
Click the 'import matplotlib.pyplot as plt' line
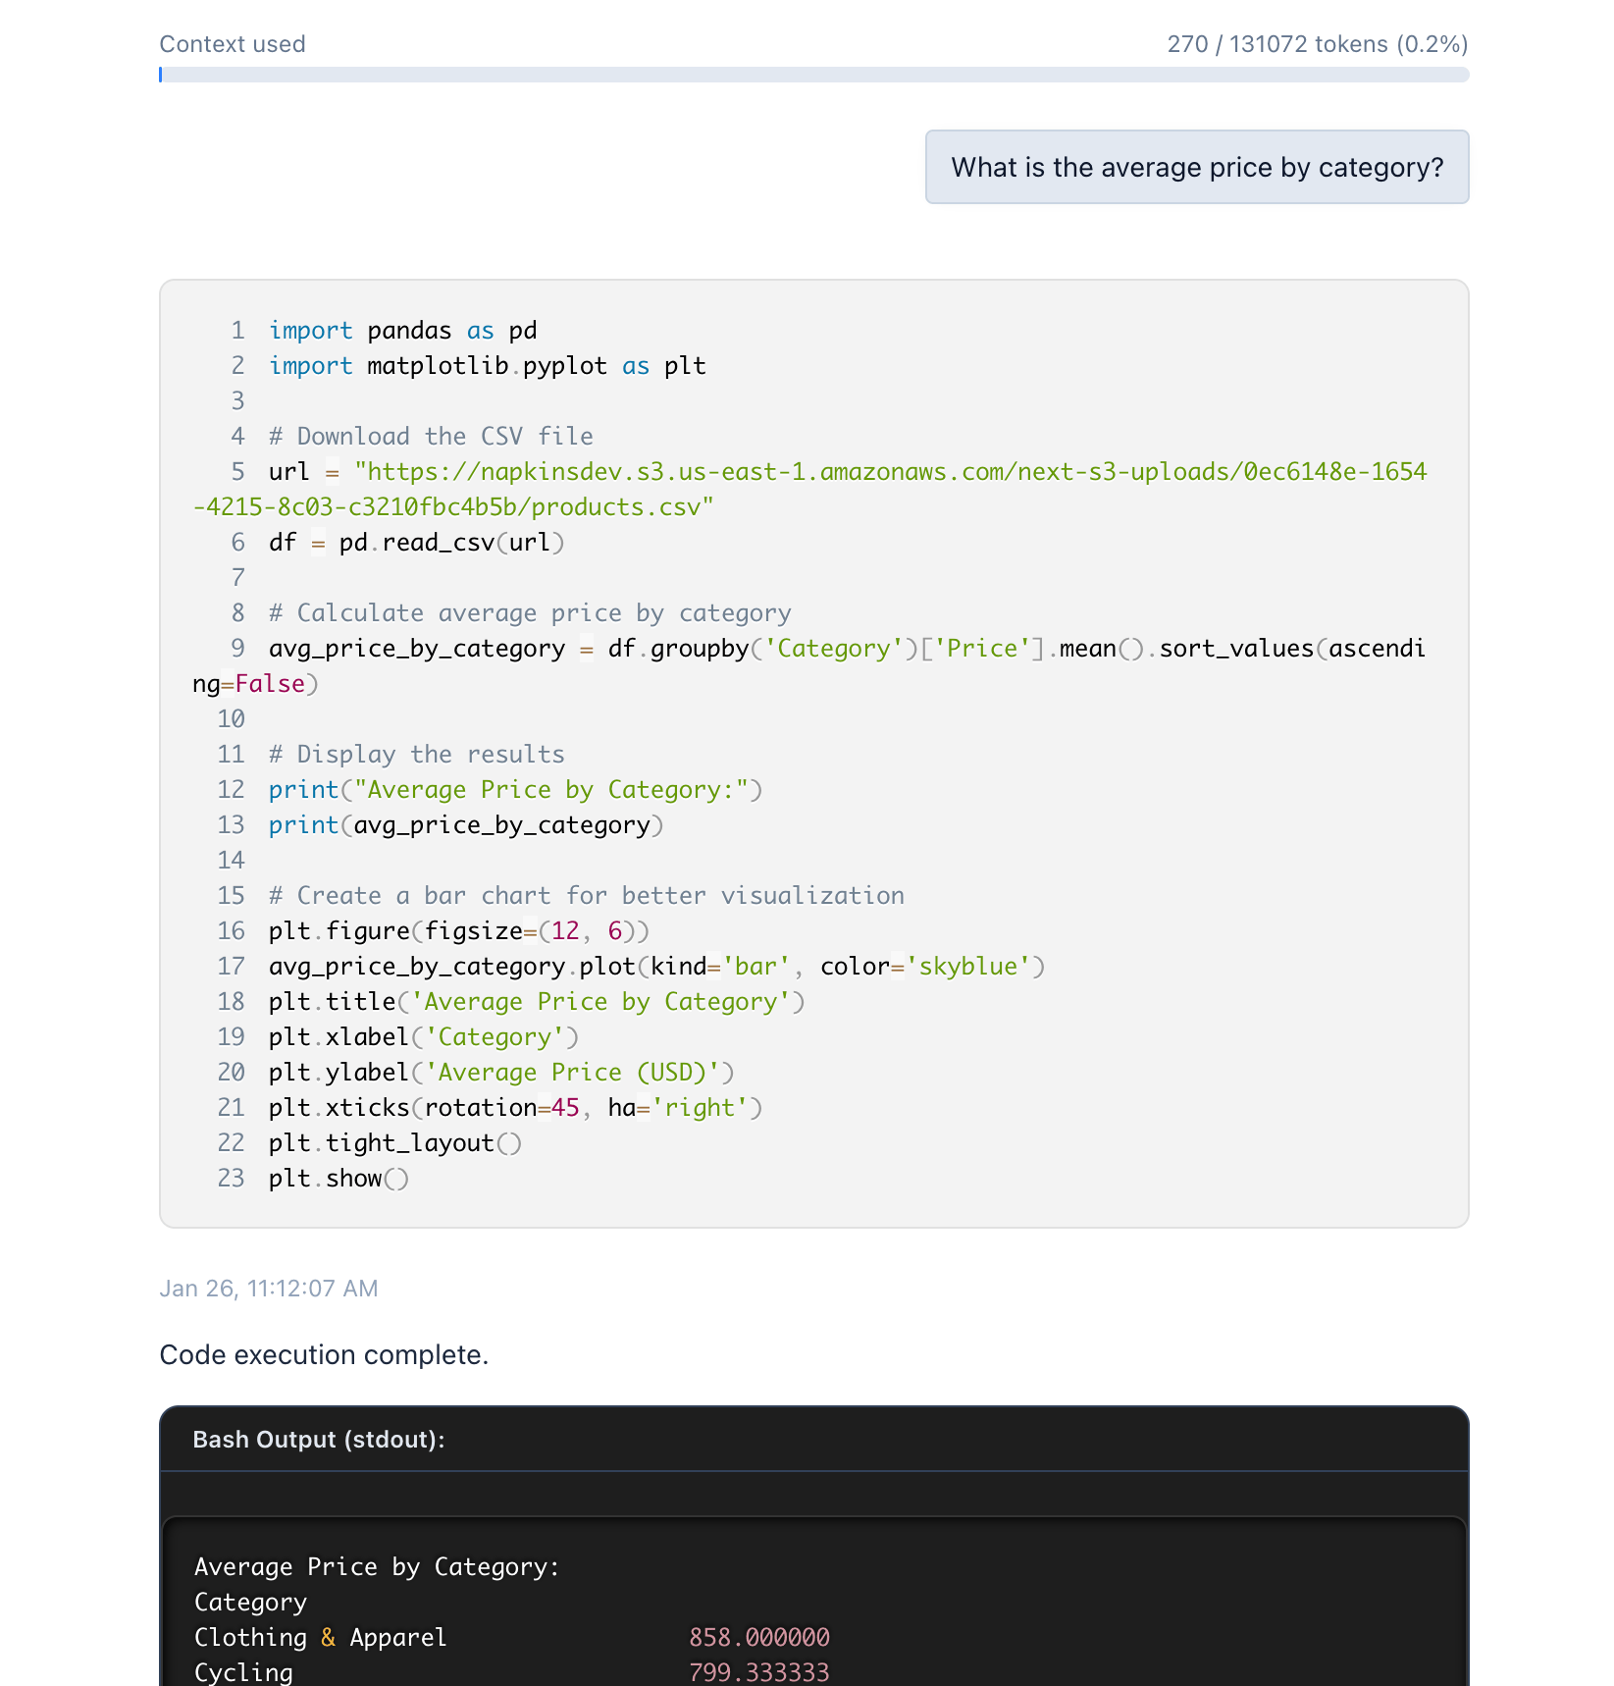[488, 366]
